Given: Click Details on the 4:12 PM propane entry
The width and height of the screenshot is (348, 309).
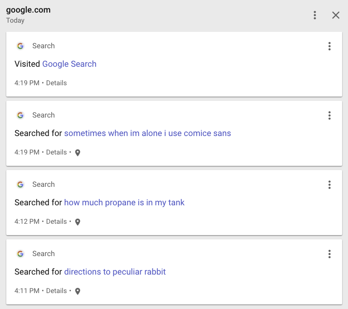Looking at the screenshot, I should (57, 221).
